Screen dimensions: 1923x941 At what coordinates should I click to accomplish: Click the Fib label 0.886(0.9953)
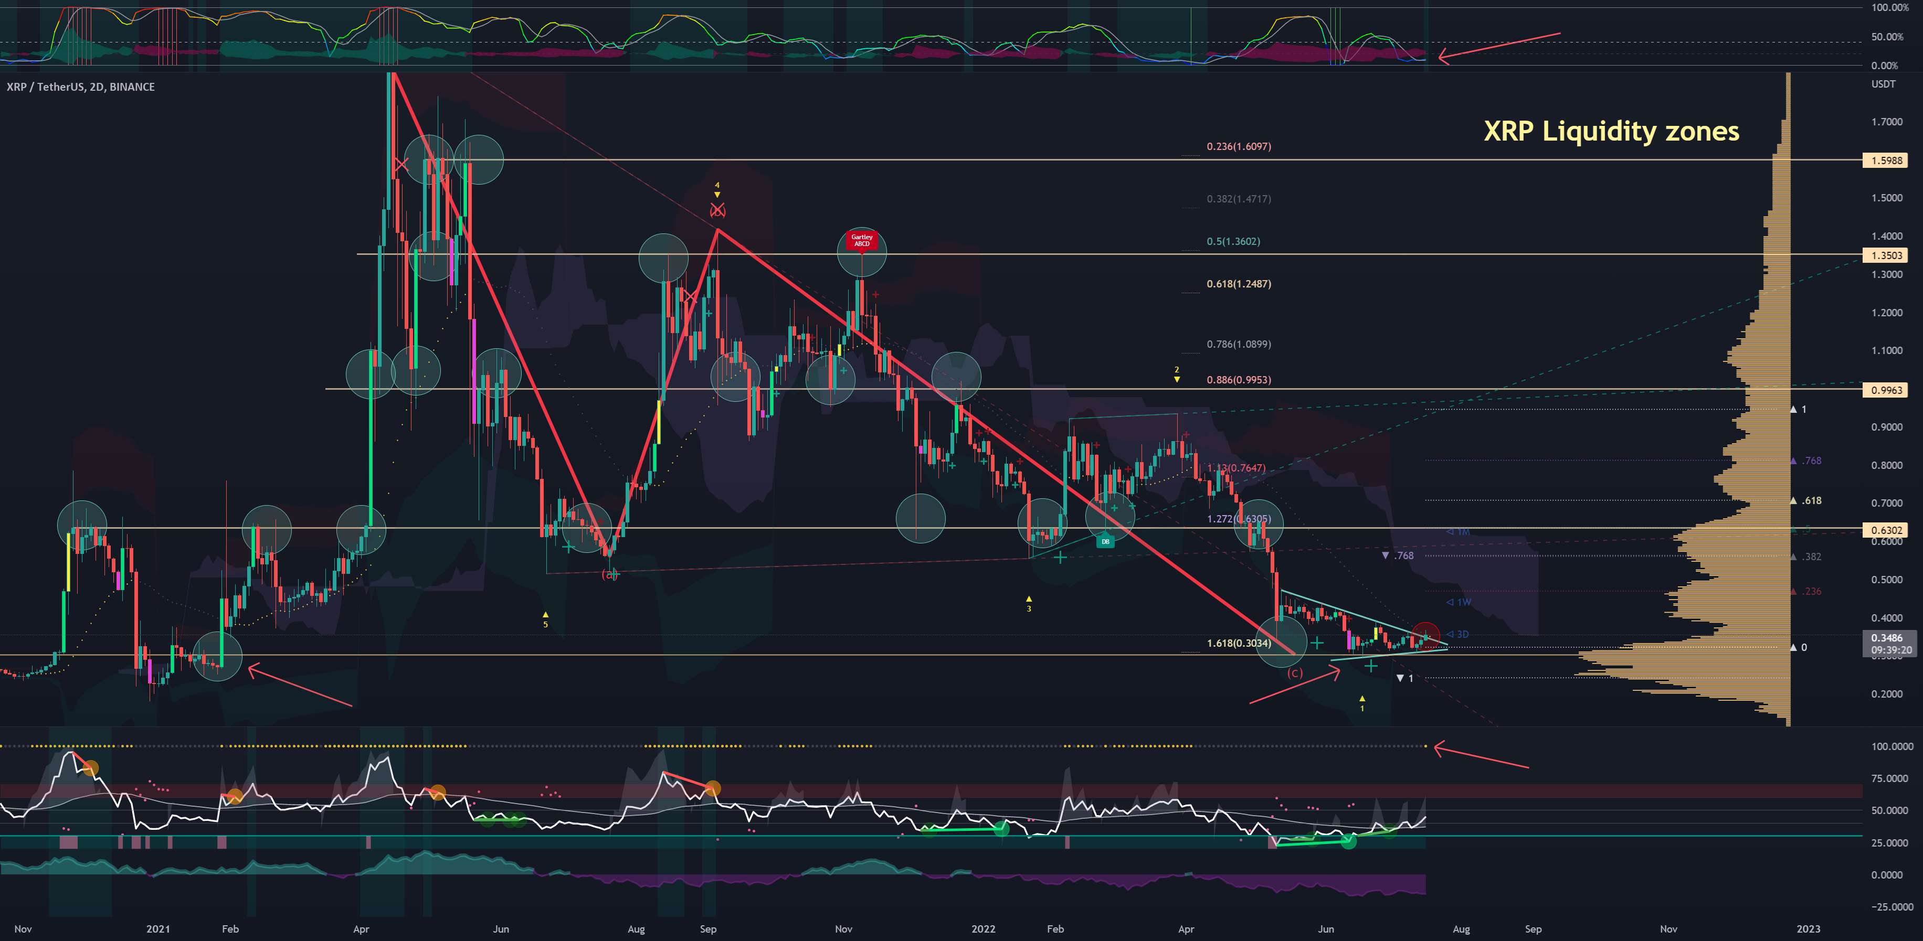click(x=1239, y=380)
